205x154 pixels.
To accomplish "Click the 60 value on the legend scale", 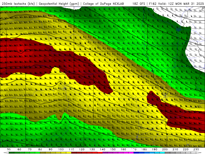I will tap(19, 149).
